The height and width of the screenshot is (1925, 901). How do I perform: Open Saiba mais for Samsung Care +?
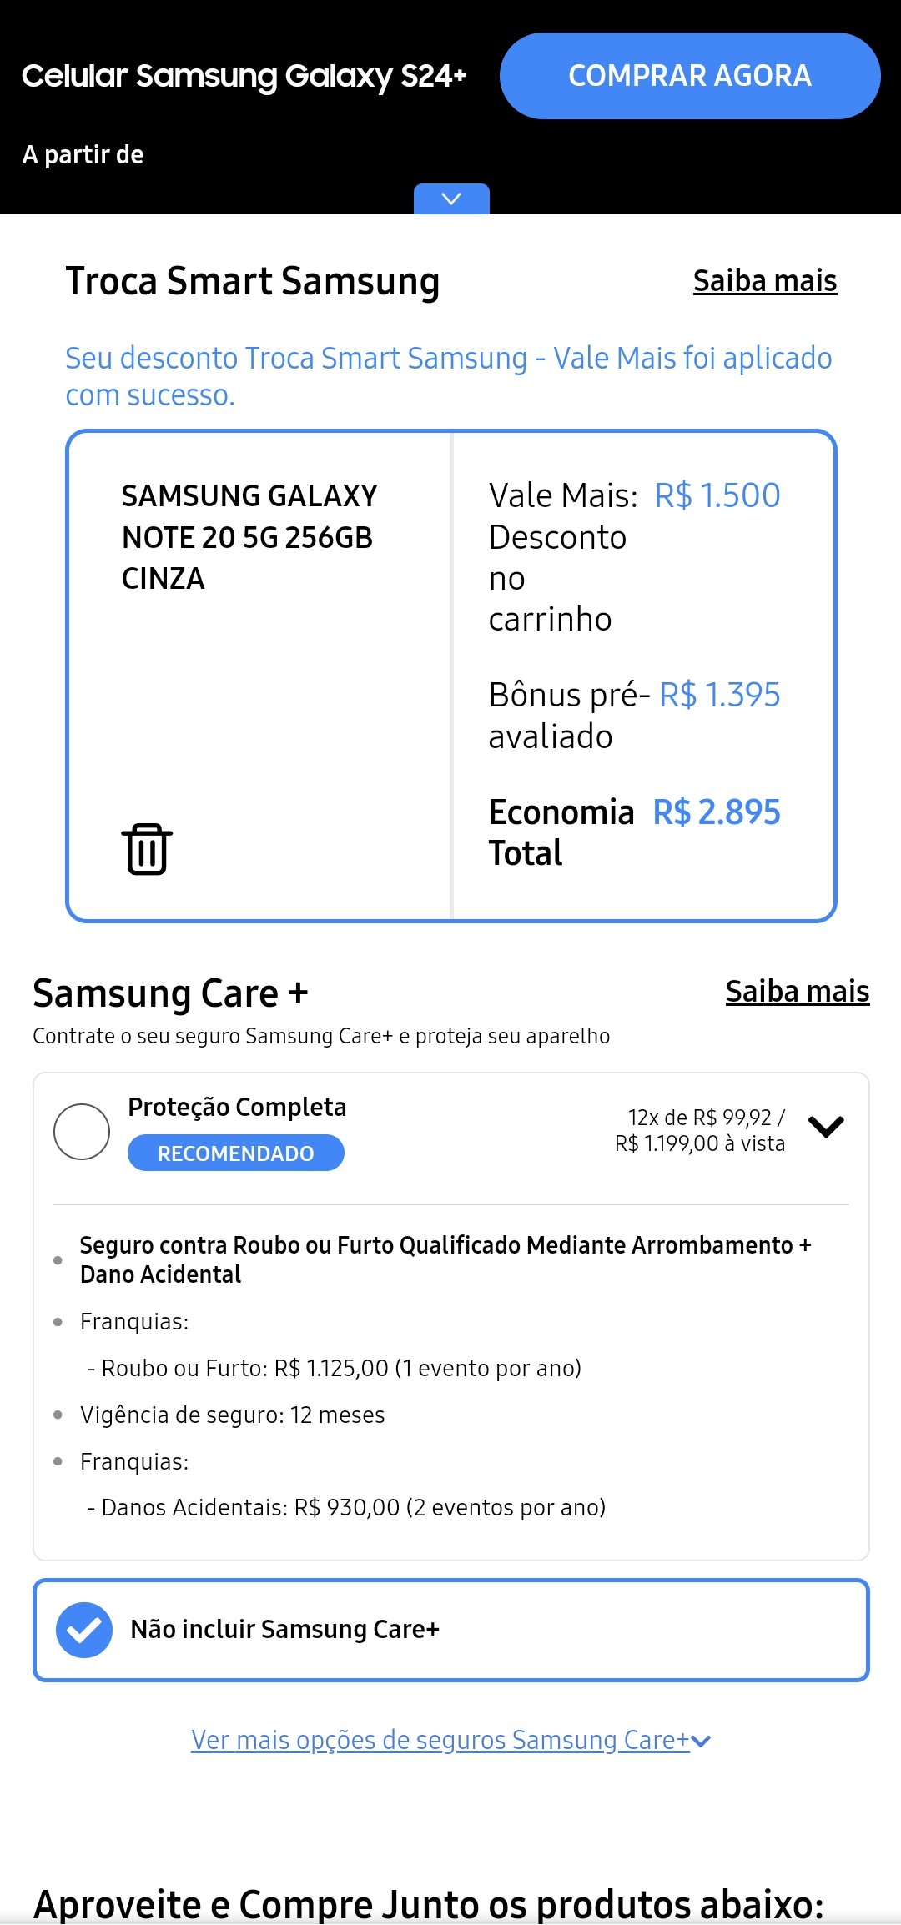pos(798,992)
